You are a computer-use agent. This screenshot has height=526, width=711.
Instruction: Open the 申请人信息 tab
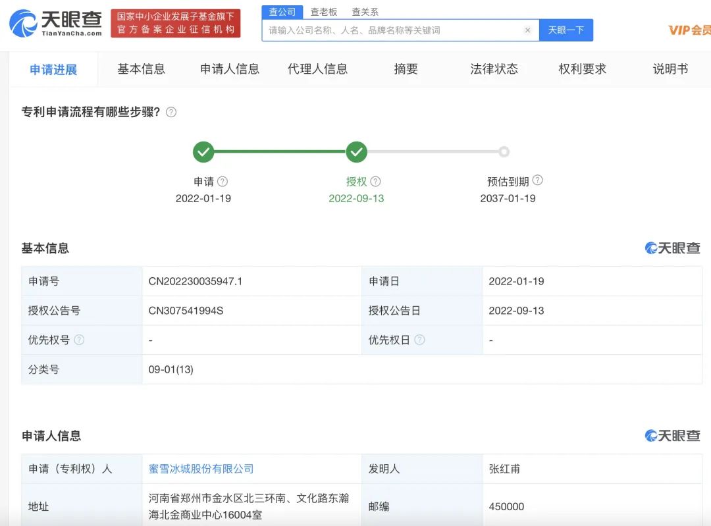click(x=230, y=69)
